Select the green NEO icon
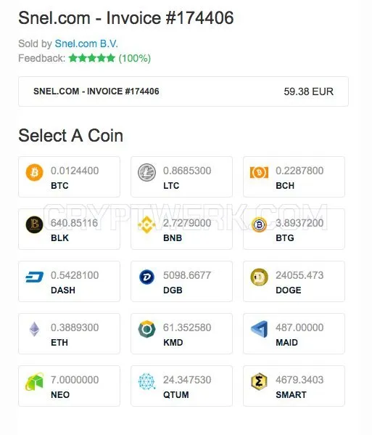Image resolution: width=372 pixels, height=435 pixels. [x=34, y=381]
